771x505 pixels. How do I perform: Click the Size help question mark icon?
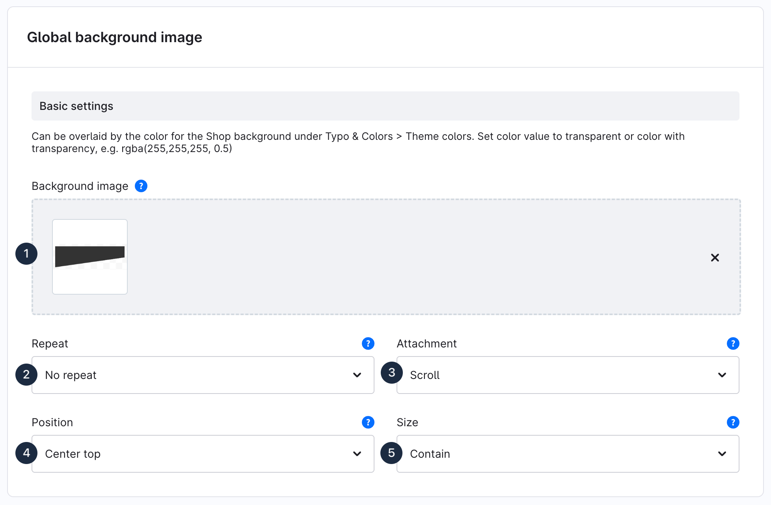pos(733,422)
